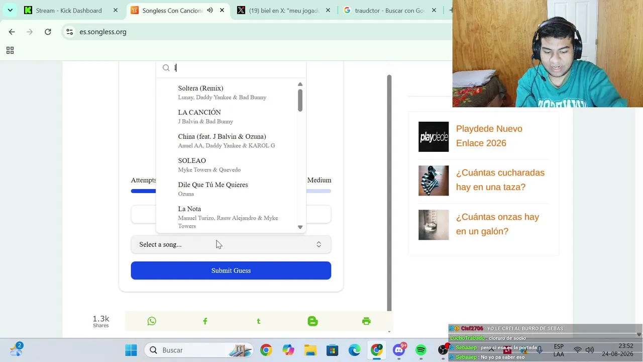Click the magnifier icon in song search
This screenshot has height=362, width=643.
[166, 68]
